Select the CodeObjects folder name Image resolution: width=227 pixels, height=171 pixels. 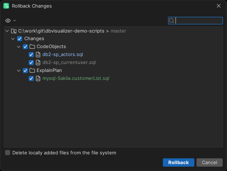pyautogui.click(x=51, y=47)
